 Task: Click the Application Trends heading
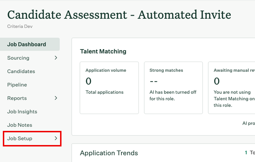click(x=109, y=153)
